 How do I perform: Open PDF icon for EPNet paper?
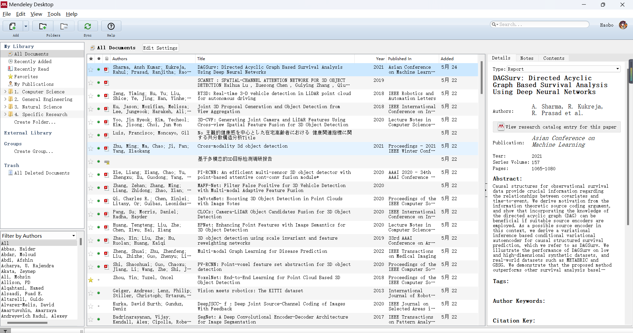[x=106, y=227]
